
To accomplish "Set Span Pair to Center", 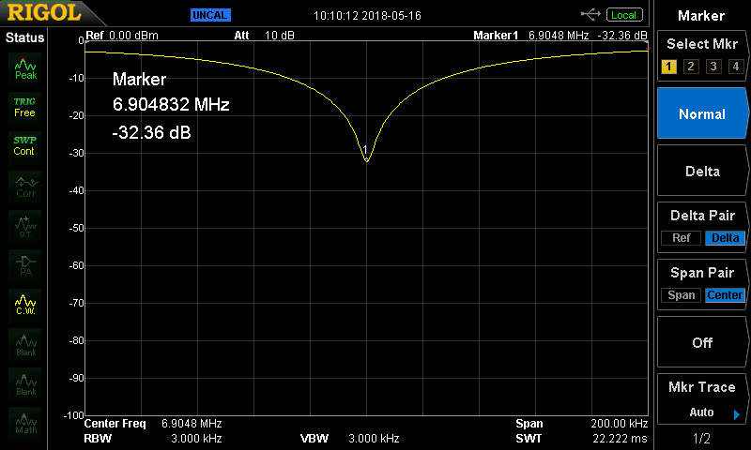I will coord(725,295).
